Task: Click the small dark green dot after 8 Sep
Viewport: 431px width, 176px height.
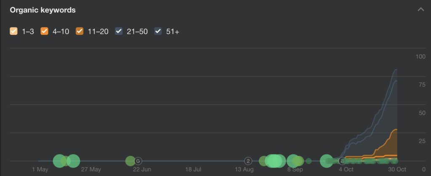Action: click(x=309, y=161)
